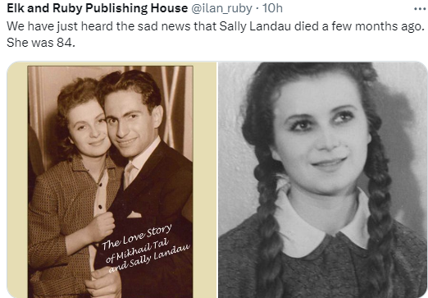Click the pocket square on man's suit
This screenshot has height=298, width=428.
click(134, 214)
